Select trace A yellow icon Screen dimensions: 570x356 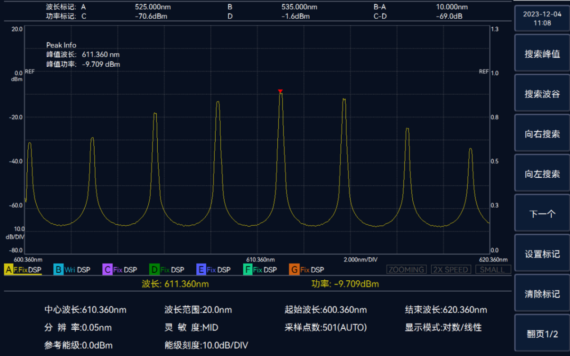[x=8, y=270]
